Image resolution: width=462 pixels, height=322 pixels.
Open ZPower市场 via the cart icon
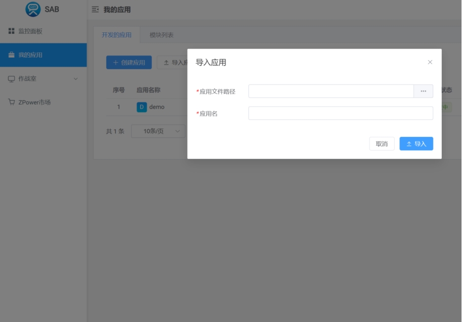(11, 102)
